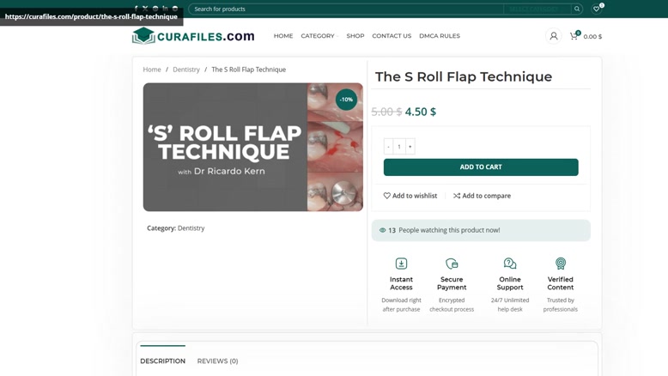Open the Contact Us menu item
Image resolution: width=668 pixels, height=376 pixels.
pyautogui.click(x=392, y=36)
